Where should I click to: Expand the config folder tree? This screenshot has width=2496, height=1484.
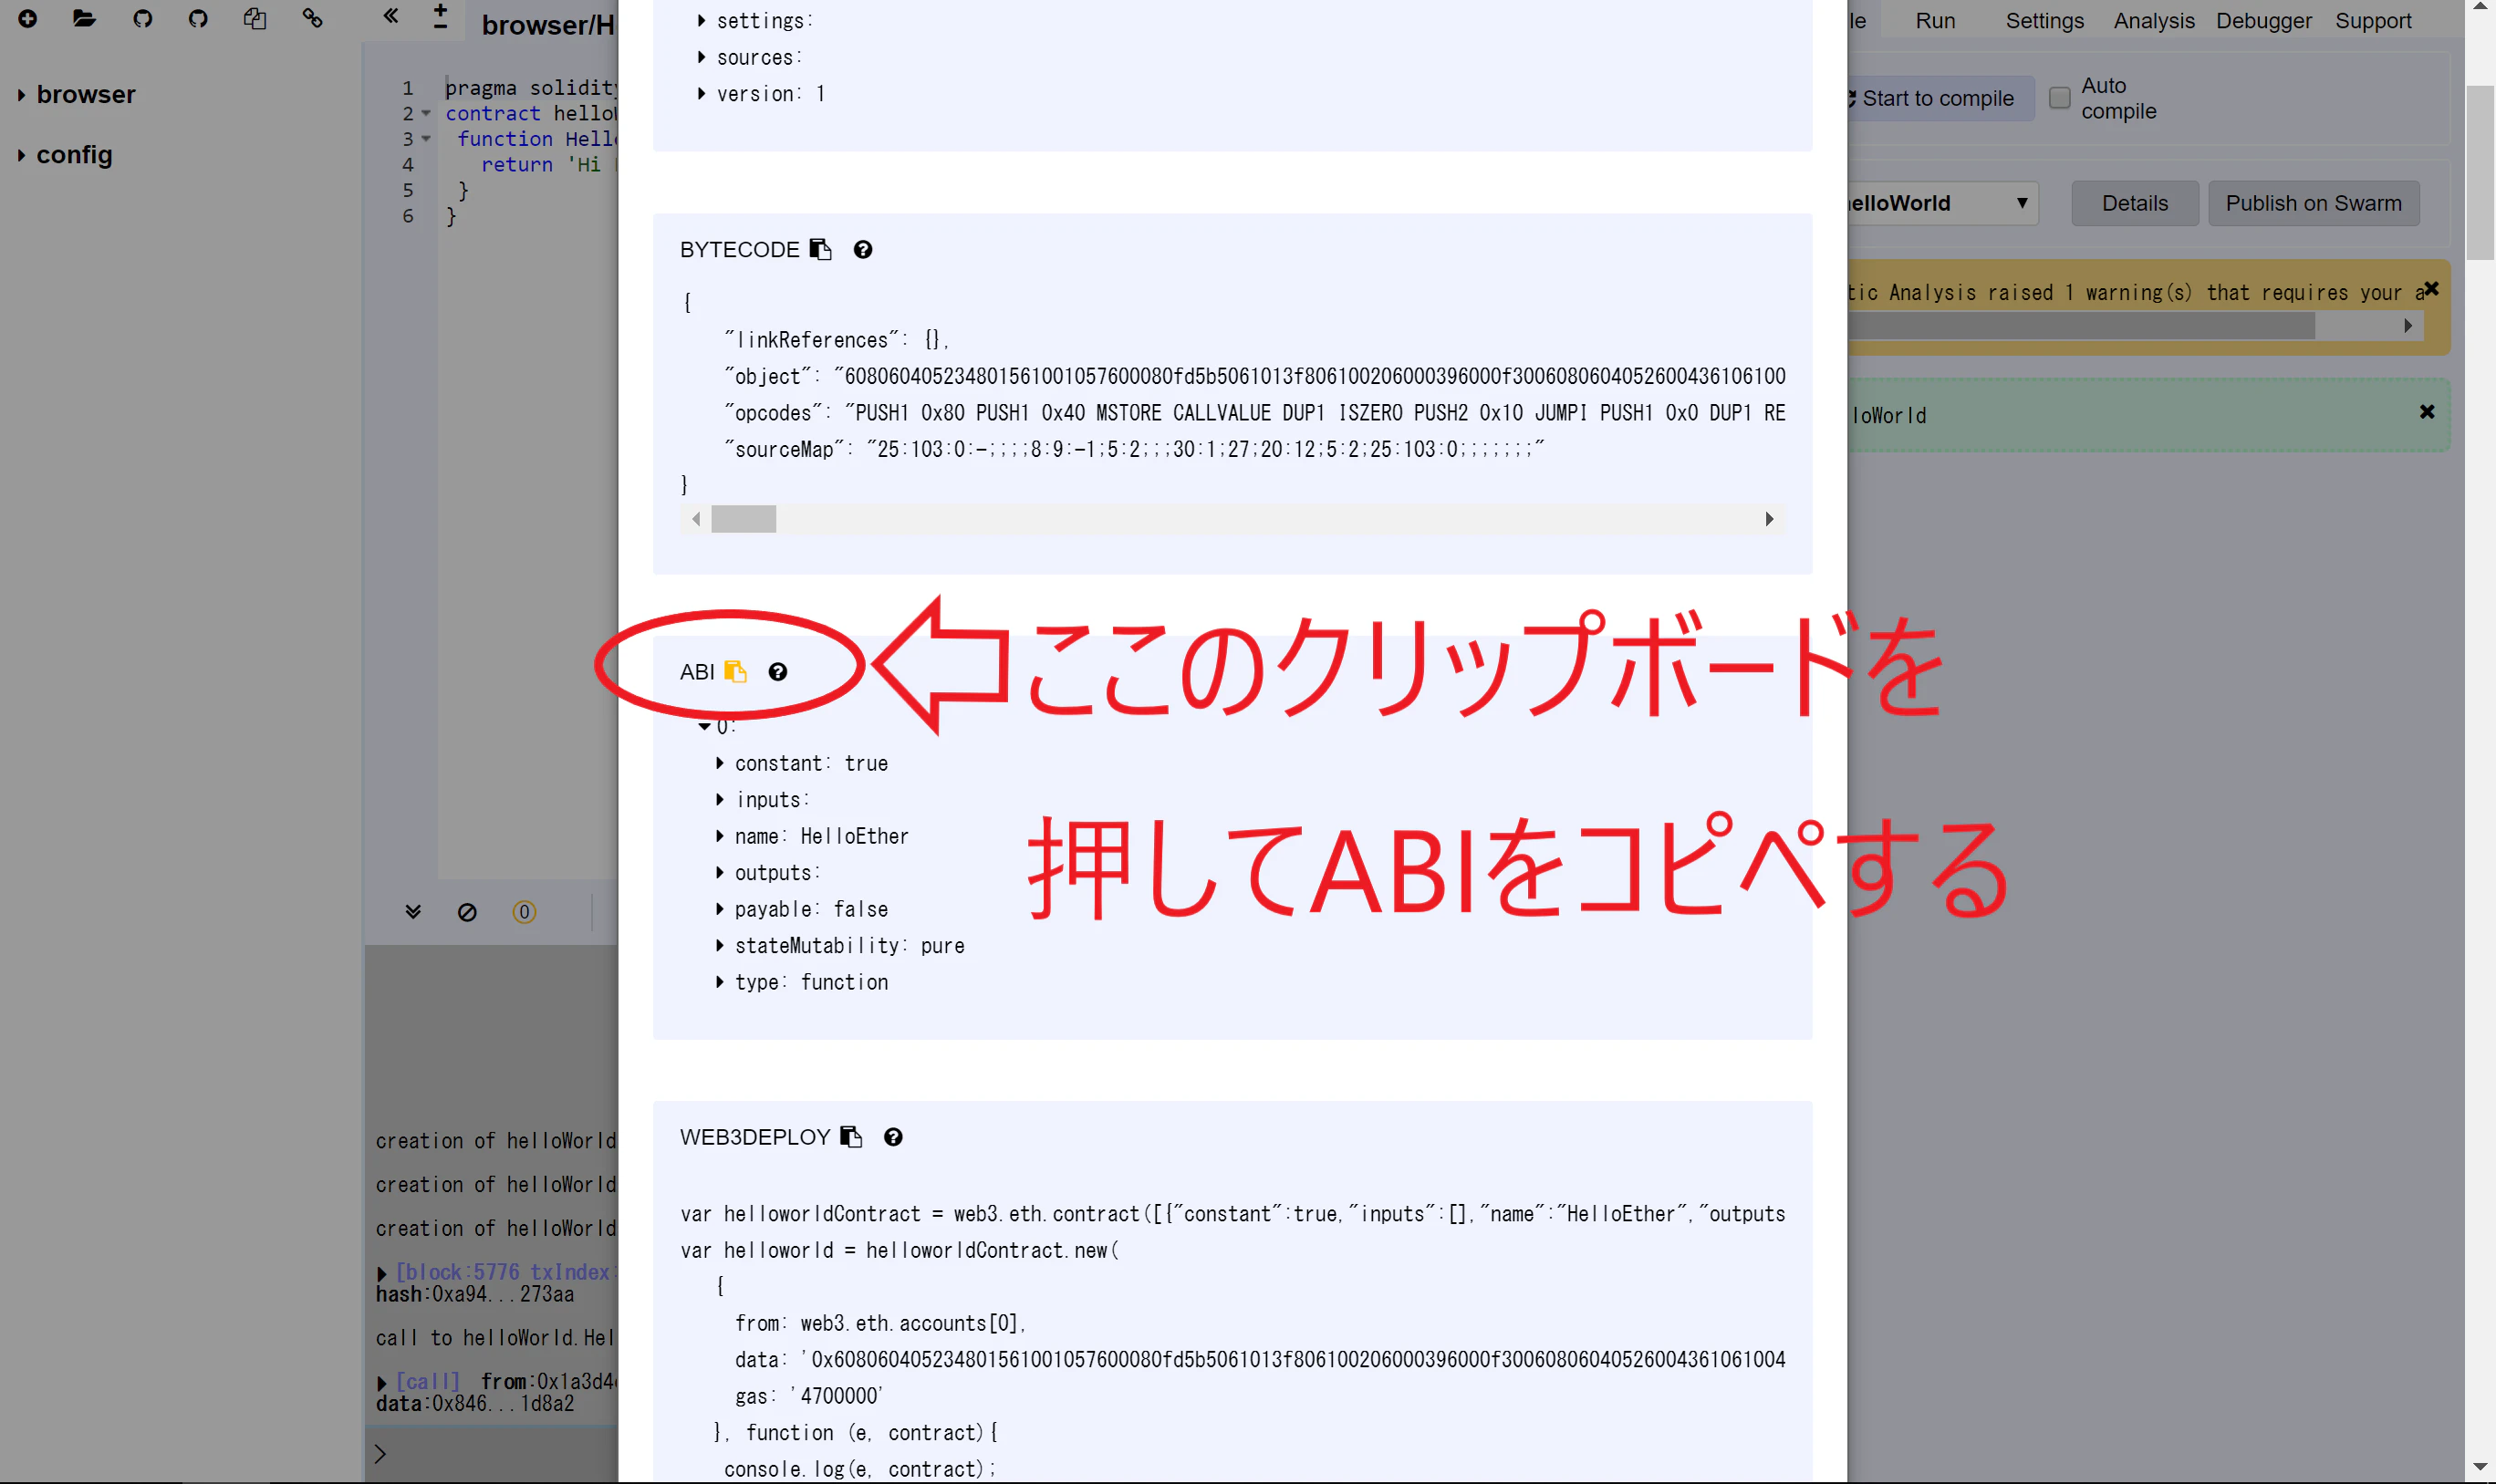tap(21, 155)
